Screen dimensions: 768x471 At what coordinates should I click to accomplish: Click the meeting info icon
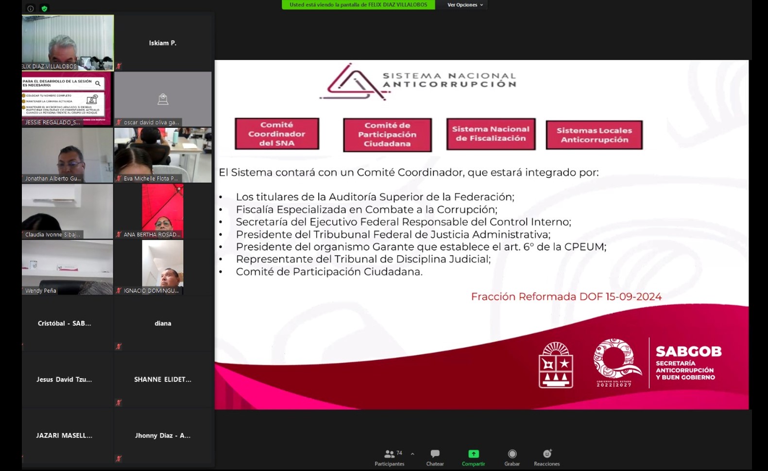point(31,8)
